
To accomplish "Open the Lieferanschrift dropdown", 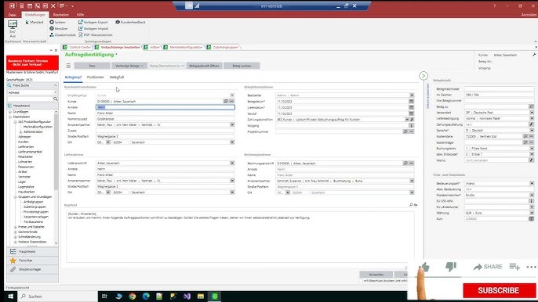I will (x=232, y=163).
